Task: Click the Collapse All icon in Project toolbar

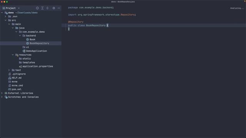Action: [47, 8]
